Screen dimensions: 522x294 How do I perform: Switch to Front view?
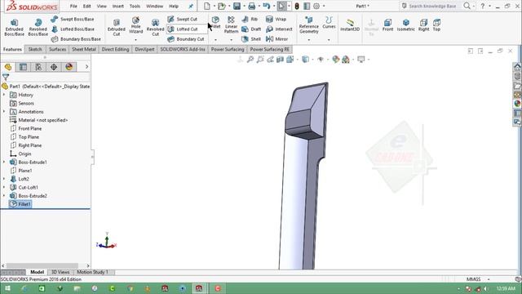[387, 25]
